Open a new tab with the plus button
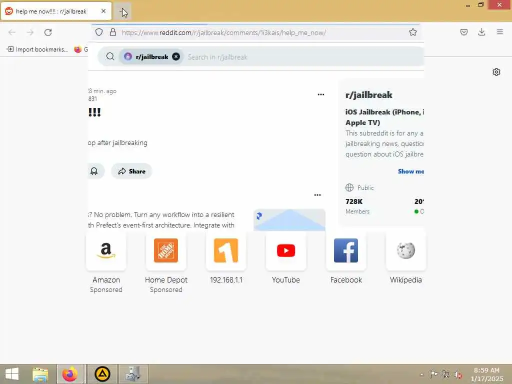The width and height of the screenshot is (512, 384). 123,11
